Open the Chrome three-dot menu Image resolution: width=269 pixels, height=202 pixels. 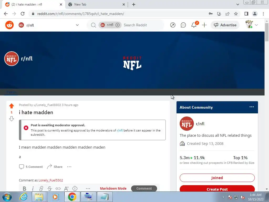tap(263, 14)
